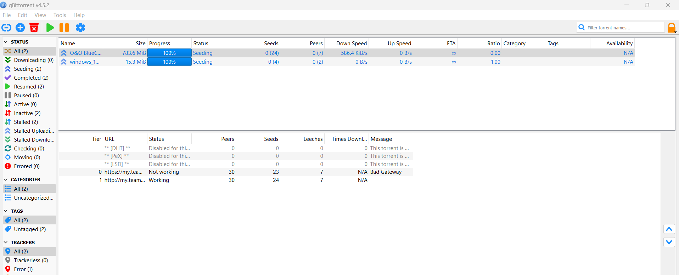Select the Inactive (2) status filter

coord(29,113)
